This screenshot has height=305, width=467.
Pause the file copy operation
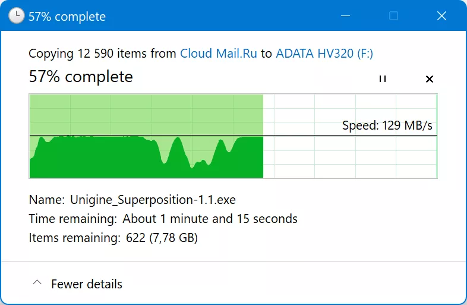point(383,78)
